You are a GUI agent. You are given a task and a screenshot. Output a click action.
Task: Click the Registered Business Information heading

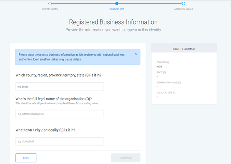[x=113, y=22]
